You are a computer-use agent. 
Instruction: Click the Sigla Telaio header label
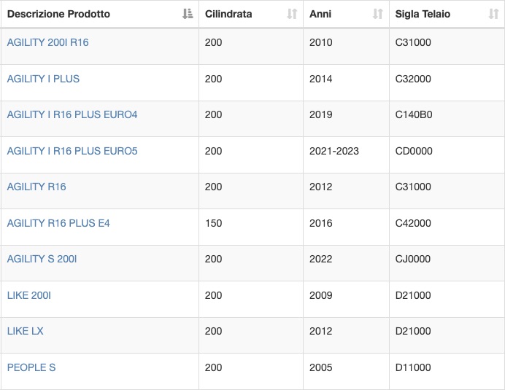coord(423,14)
